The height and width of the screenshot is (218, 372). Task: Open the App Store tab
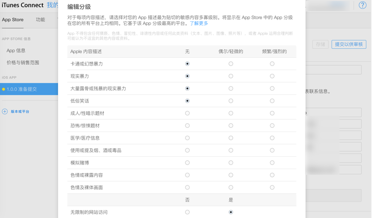point(13,20)
